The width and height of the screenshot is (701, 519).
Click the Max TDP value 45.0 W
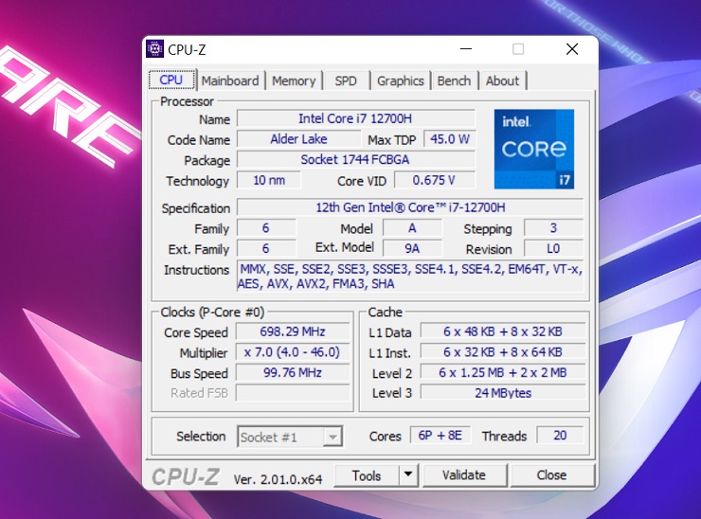(450, 139)
